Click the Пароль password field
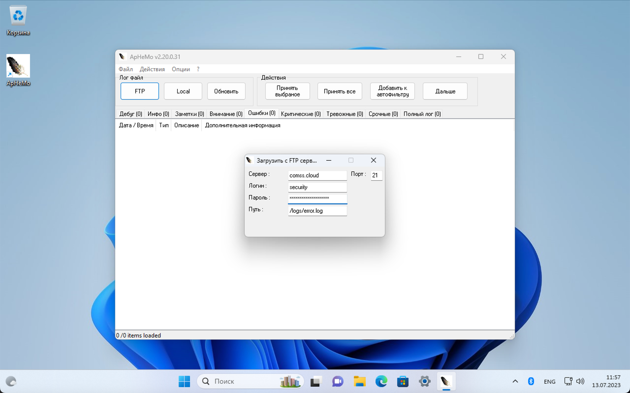The width and height of the screenshot is (630, 393). point(318,198)
